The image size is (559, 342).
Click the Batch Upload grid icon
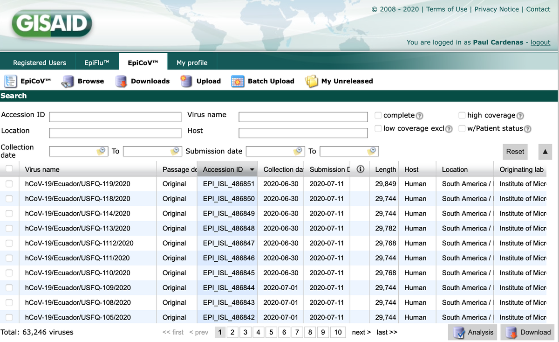pos(238,81)
